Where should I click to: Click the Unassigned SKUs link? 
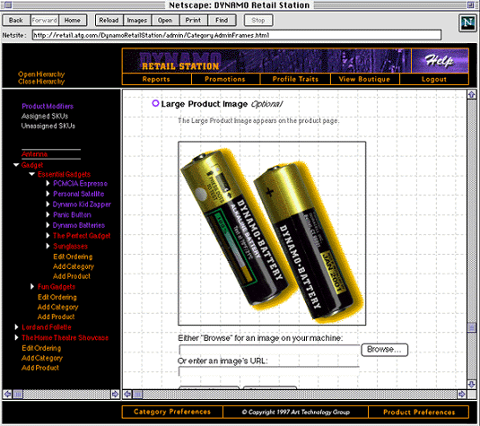tap(48, 126)
